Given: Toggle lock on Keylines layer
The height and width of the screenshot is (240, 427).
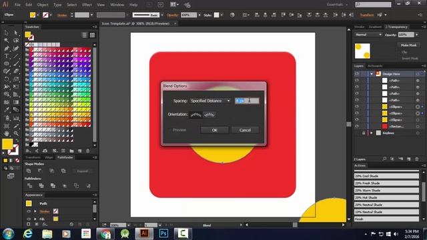Looking at the screenshot, I should (364, 133).
